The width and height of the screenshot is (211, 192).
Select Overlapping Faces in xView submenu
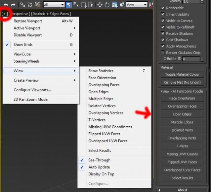[x=114, y=85]
